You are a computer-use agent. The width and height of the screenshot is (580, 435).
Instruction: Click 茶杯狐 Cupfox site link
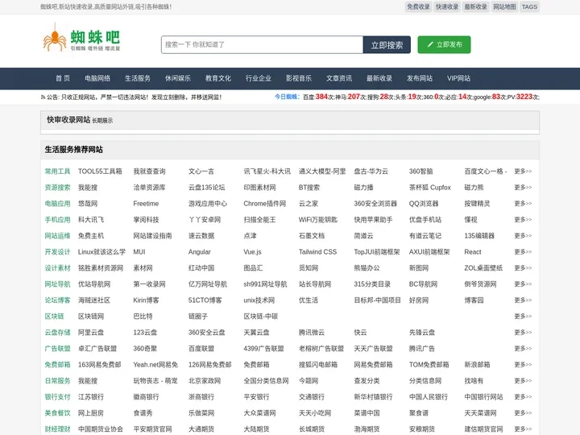pos(430,188)
